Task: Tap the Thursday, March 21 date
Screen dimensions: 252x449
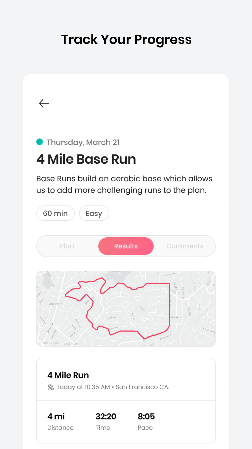Action: (x=83, y=142)
